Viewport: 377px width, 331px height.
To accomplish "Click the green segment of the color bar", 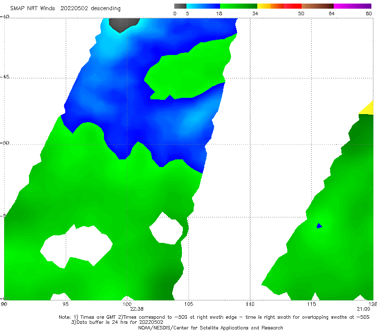I will tap(238, 6).
